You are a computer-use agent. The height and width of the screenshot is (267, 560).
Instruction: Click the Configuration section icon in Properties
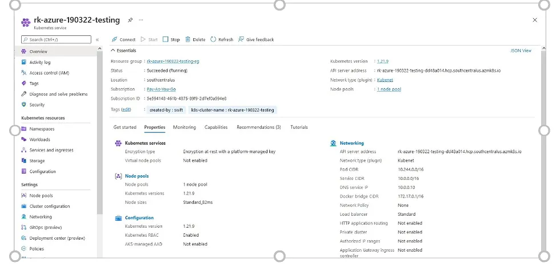[119, 218]
